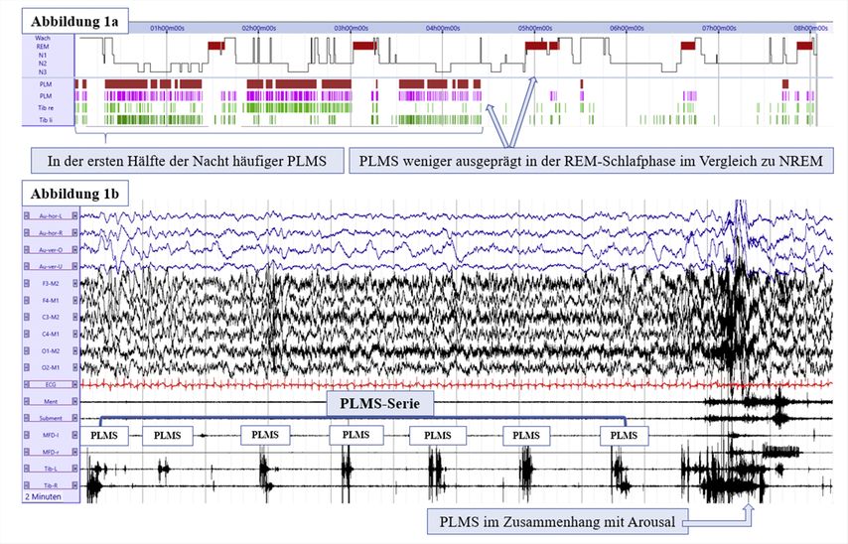This screenshot has height=544, width=848.
Task: Click the small button left of ECG label
Action: coord(26,383)
